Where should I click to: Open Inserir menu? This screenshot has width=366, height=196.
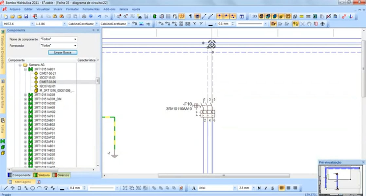click(58, 9)
